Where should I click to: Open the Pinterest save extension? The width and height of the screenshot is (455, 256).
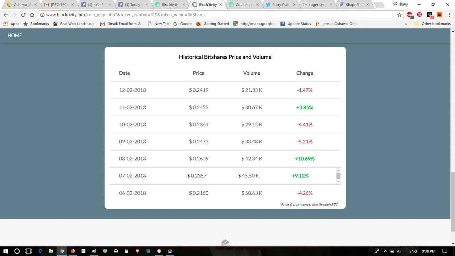(x=419, y=15)
